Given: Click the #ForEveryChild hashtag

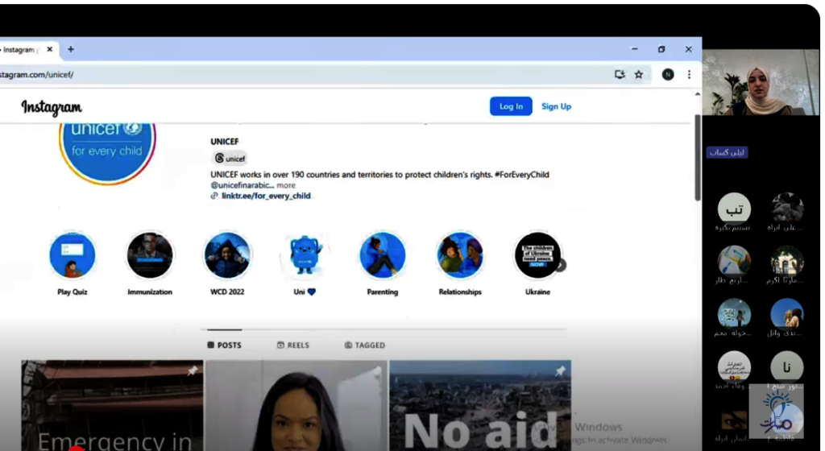Looking at the screenshot, I should (521, 175).
